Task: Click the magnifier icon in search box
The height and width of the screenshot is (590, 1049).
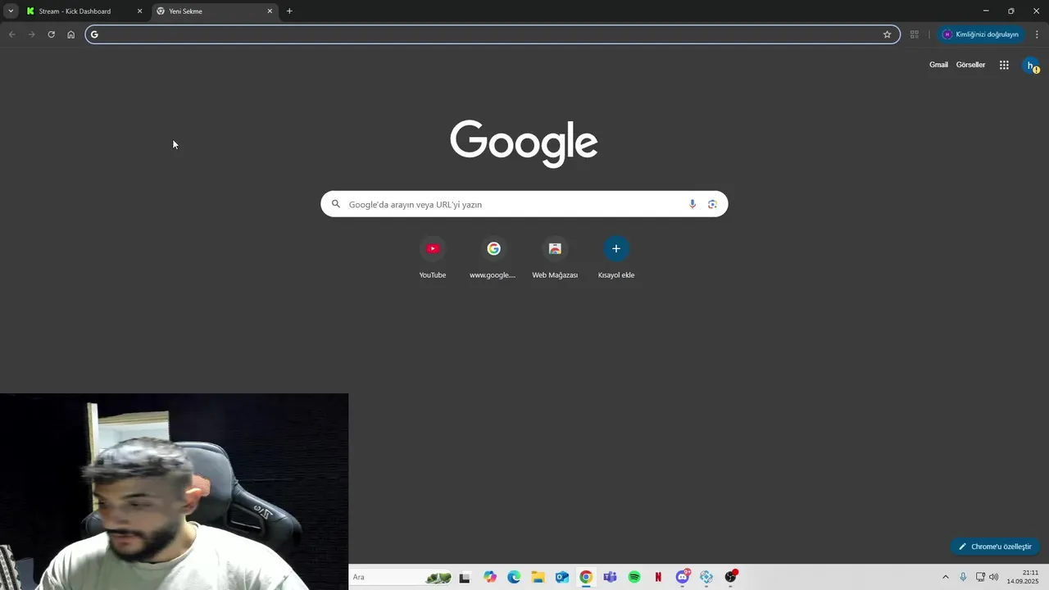Action: pos(335,204)
